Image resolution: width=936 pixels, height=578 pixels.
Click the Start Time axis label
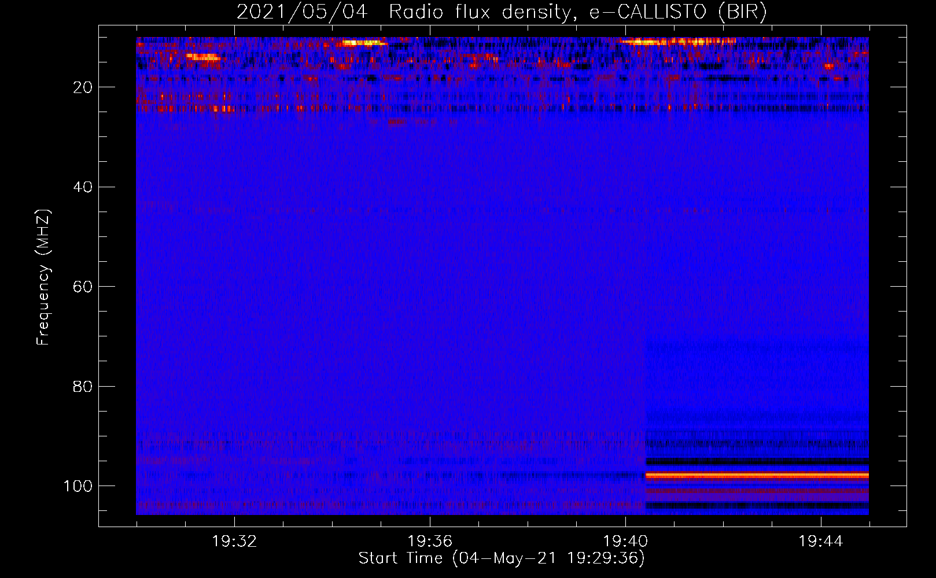click(x=502, y=558)
